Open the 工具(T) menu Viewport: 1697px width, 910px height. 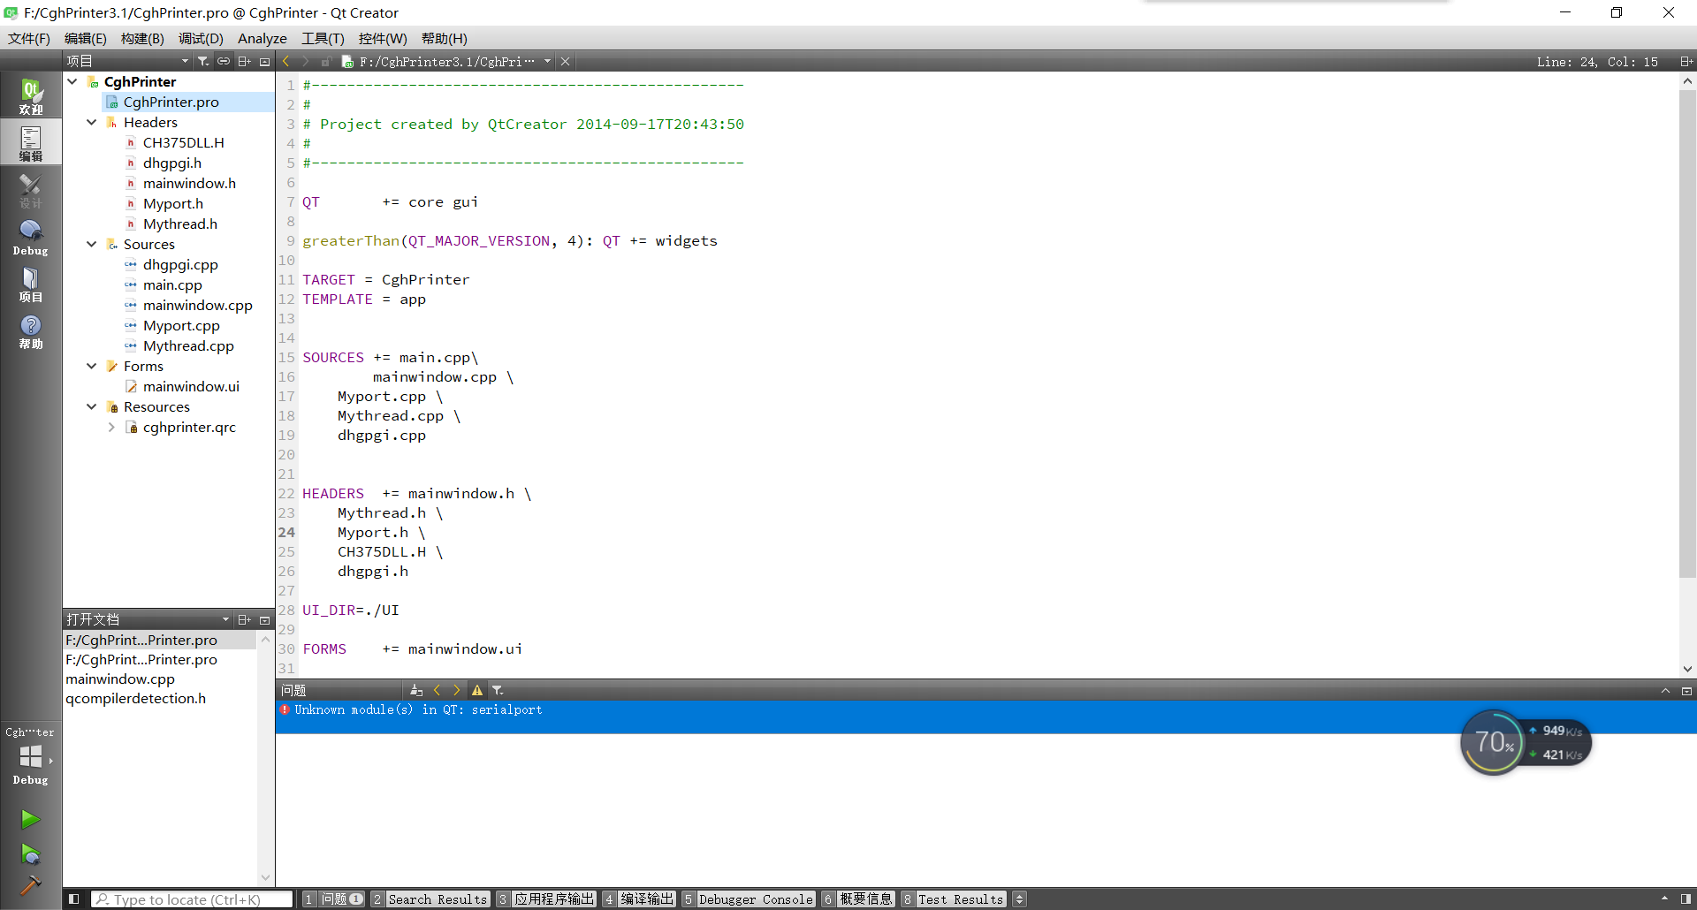(323, 38)
